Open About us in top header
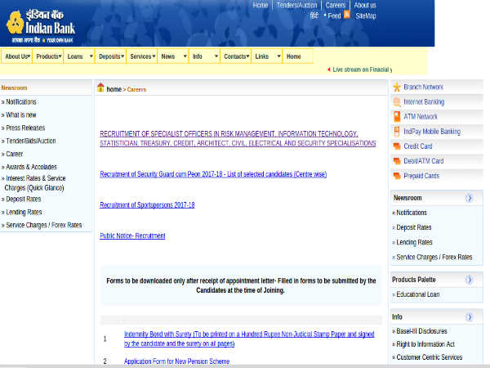The width and height of the screenshot is (490, 368). coord(365,5)
